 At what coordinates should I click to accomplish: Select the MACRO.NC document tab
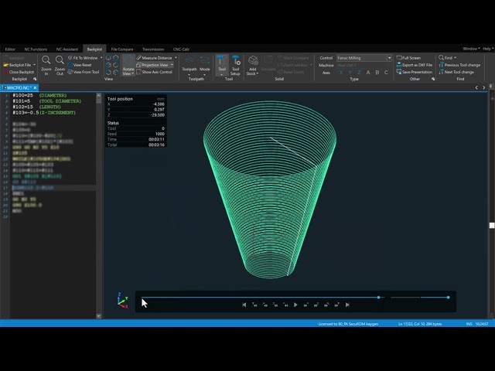(18, 87)
